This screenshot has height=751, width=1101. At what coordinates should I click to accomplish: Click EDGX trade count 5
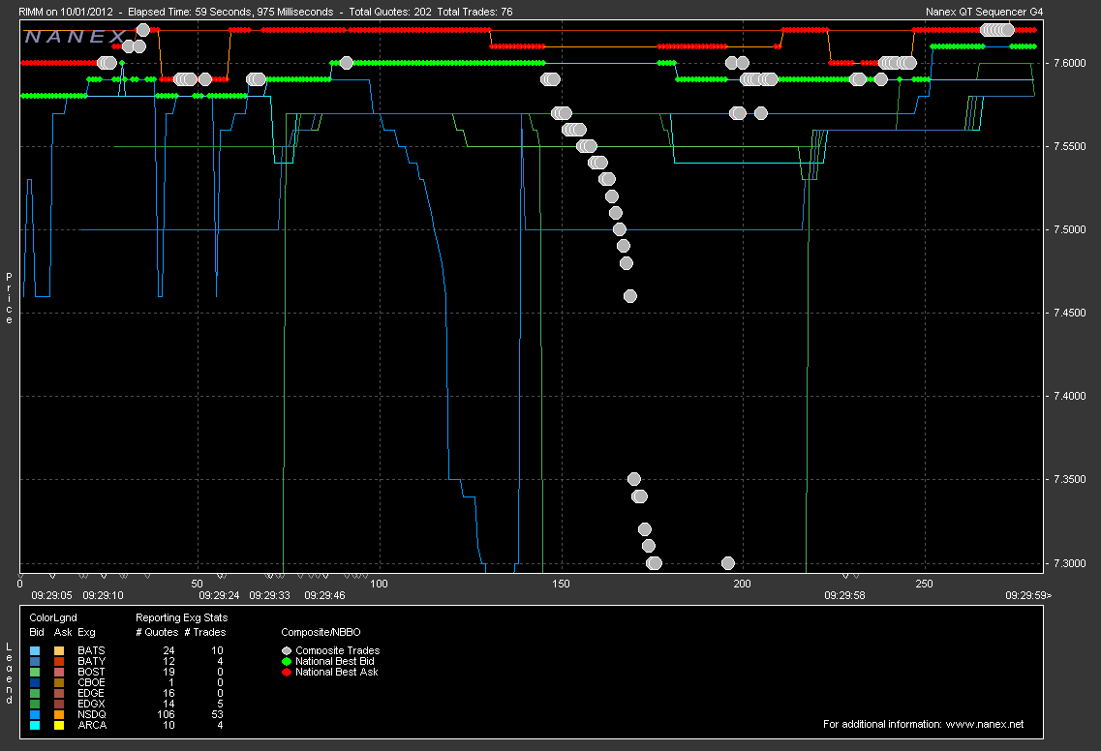click(221, 704)
